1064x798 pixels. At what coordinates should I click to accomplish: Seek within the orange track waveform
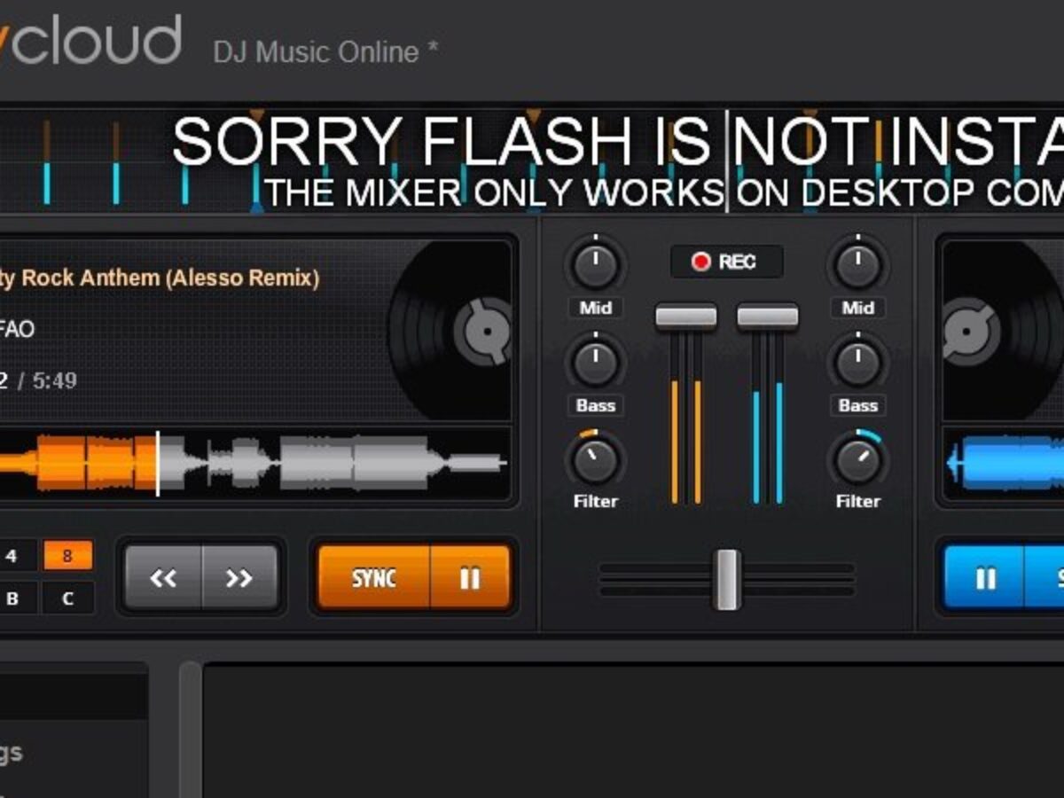[253, 463]
